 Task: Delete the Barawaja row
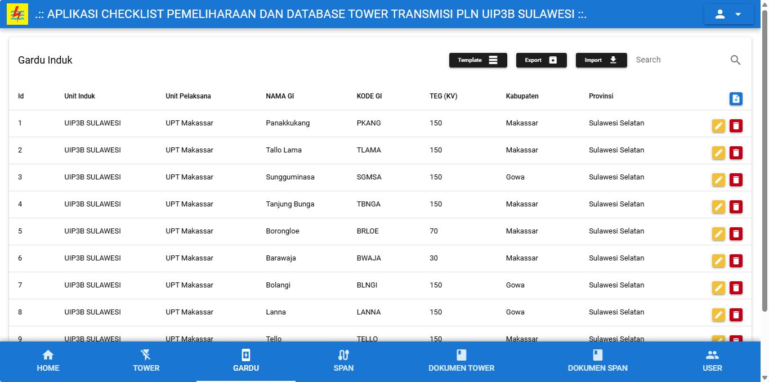click(736, 261)
